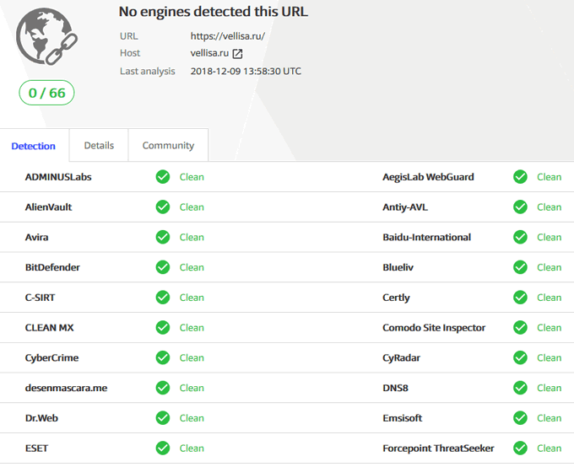Image resolution: width=574 pixels, height=467 pixels.
Task: Click the Dr.Web engine name
Action: (x=41, y=418)
